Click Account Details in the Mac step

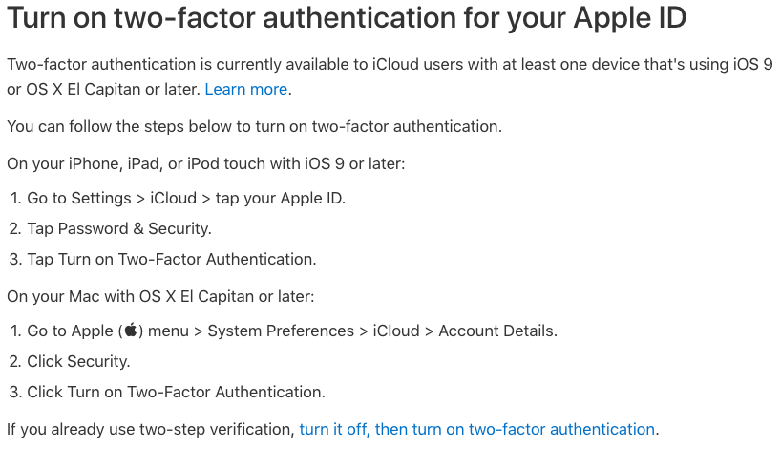(x=497, y=331)
